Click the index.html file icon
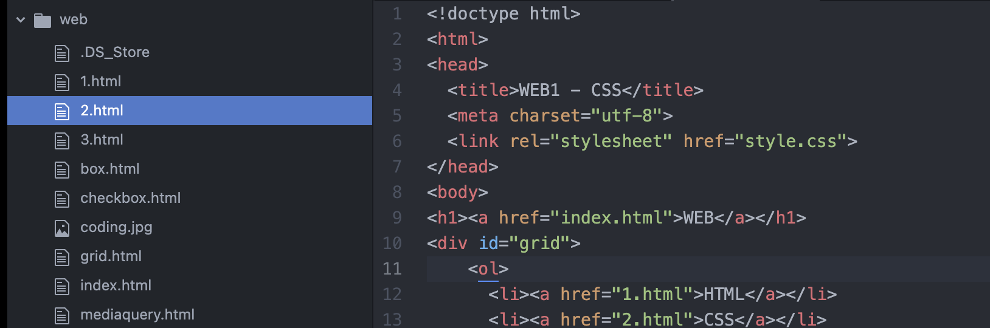990x328 pixels. [x=62, y=286]
